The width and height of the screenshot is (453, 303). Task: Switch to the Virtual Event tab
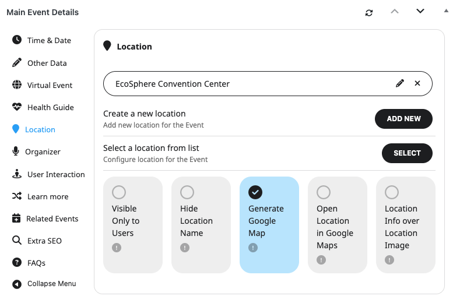click(50, 85)
